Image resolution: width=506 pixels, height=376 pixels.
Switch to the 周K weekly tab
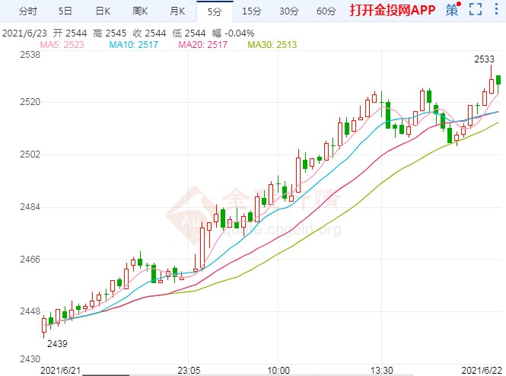coord(140,11)
